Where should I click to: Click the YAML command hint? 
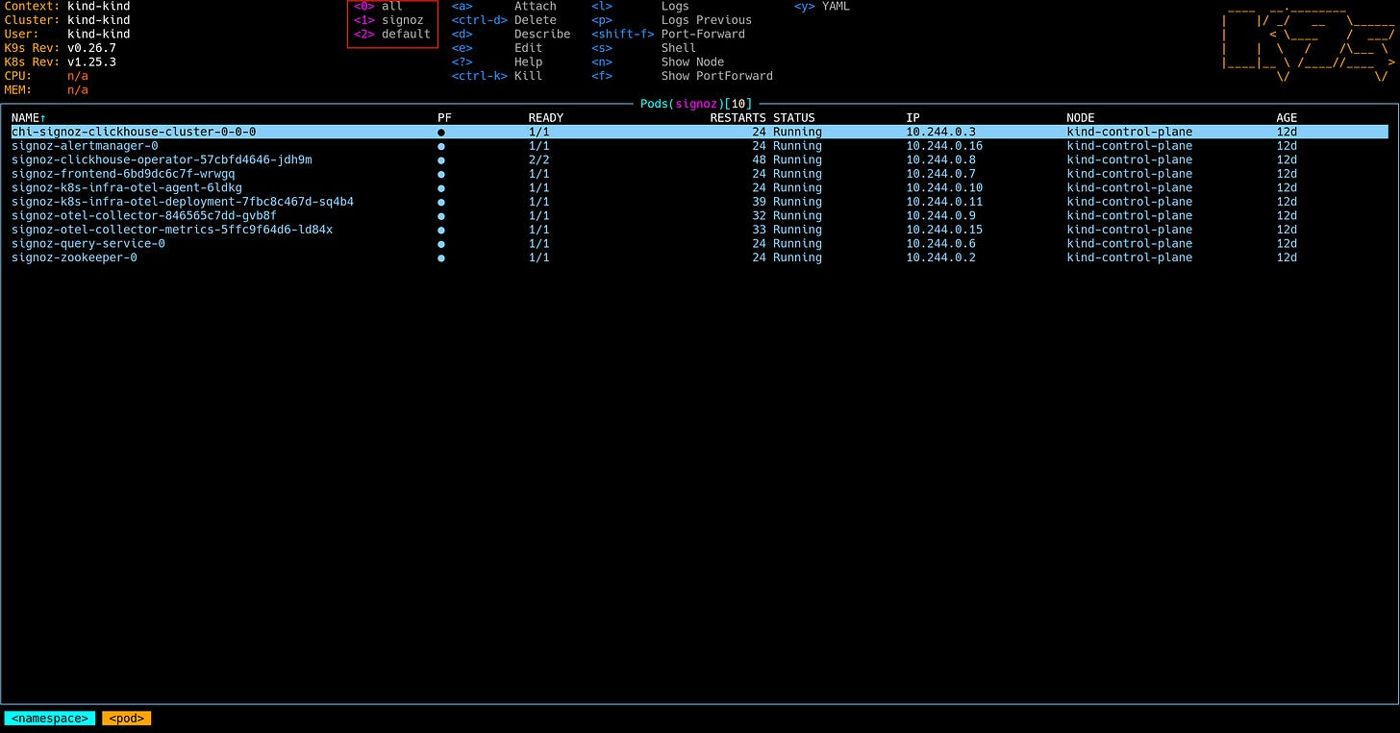822,7
